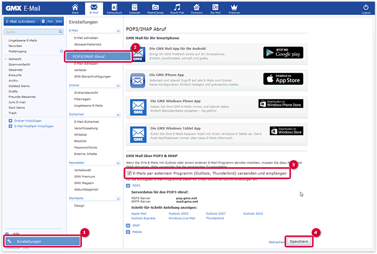The image size is (377, 254).
Task: Click the Windows Phone Store badge
Action: (x=281, y=103)
